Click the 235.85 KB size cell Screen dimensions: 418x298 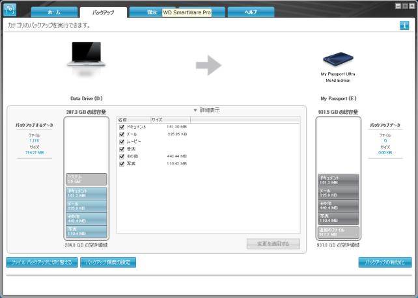coord(177,134)
